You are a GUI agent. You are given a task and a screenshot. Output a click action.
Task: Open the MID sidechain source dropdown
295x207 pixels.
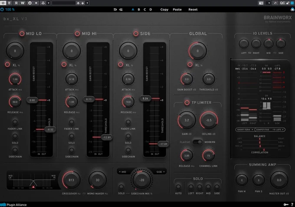pyautogui.click(x=122, y=171)
